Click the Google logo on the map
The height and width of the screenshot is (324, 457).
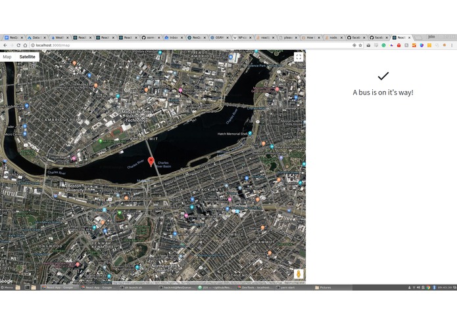[x=7, y=281]
